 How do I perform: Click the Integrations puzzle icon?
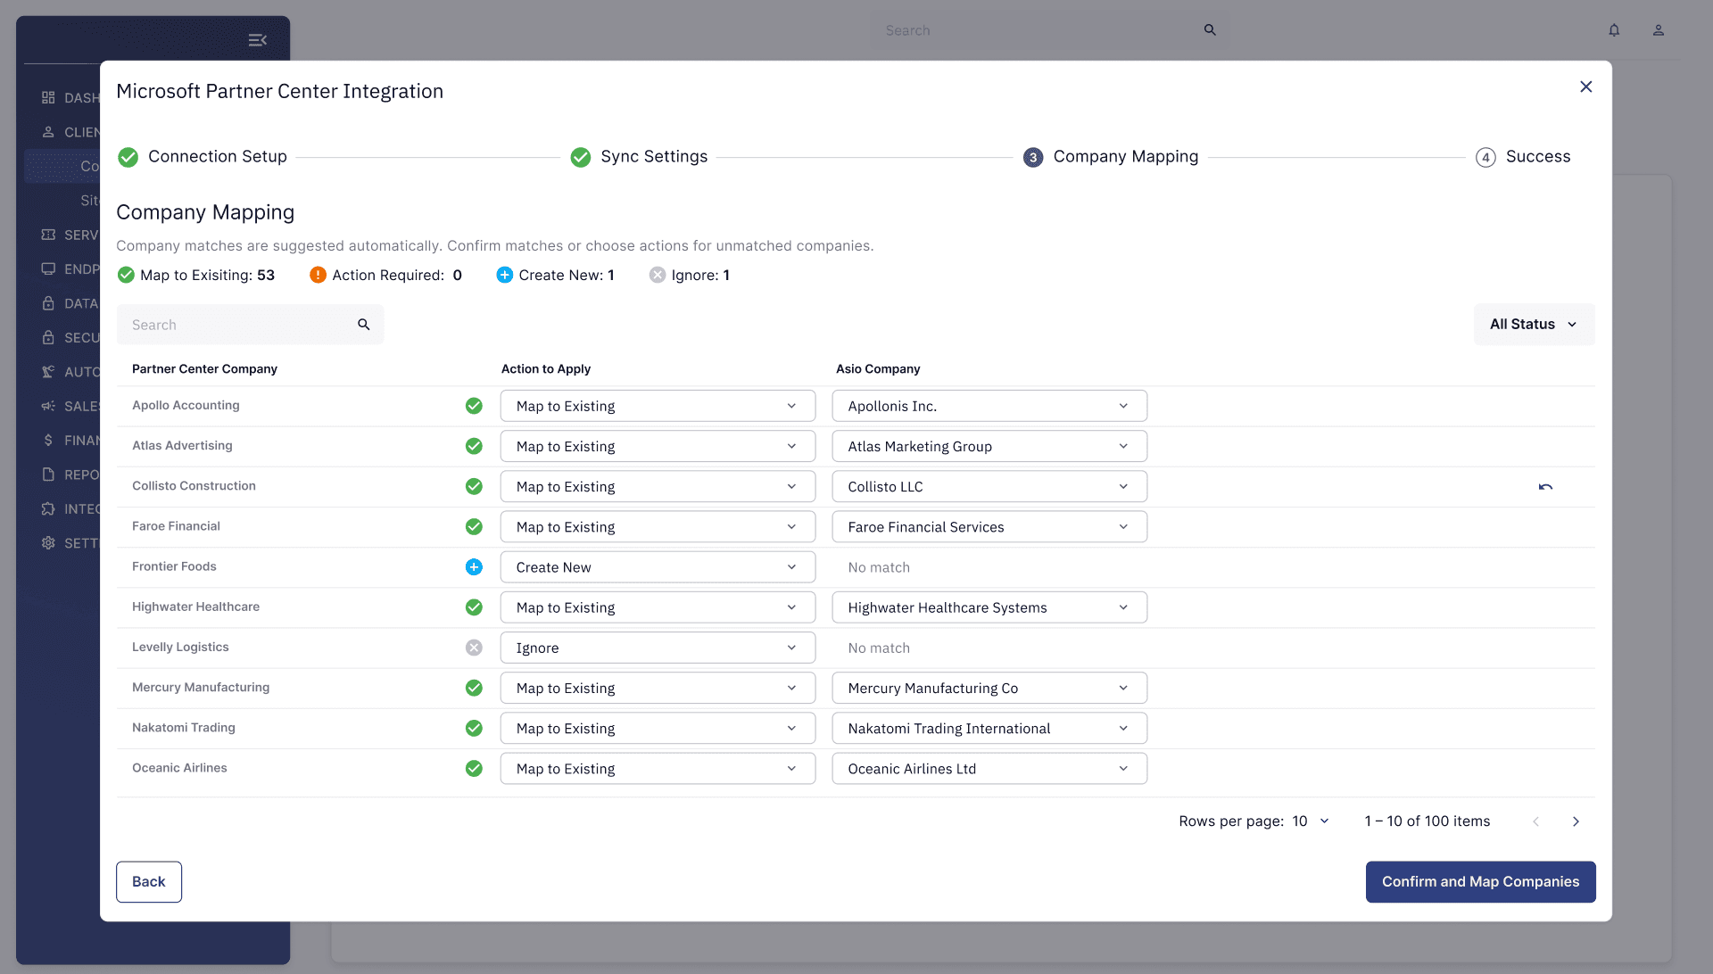tap(48, 508)
